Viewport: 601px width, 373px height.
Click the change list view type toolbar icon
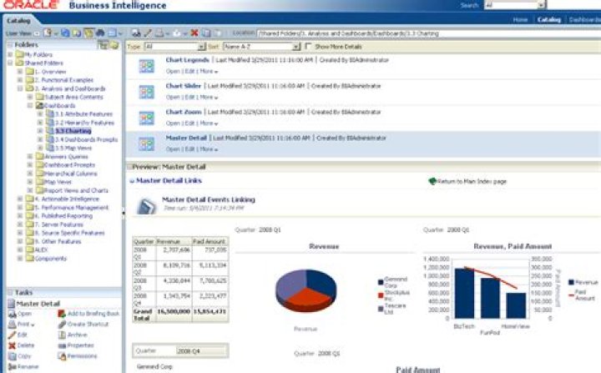click(112, 33)
